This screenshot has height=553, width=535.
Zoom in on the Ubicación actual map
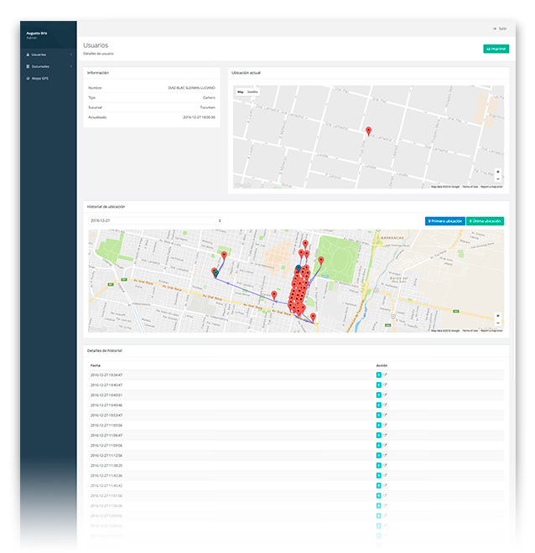[498, 171]
